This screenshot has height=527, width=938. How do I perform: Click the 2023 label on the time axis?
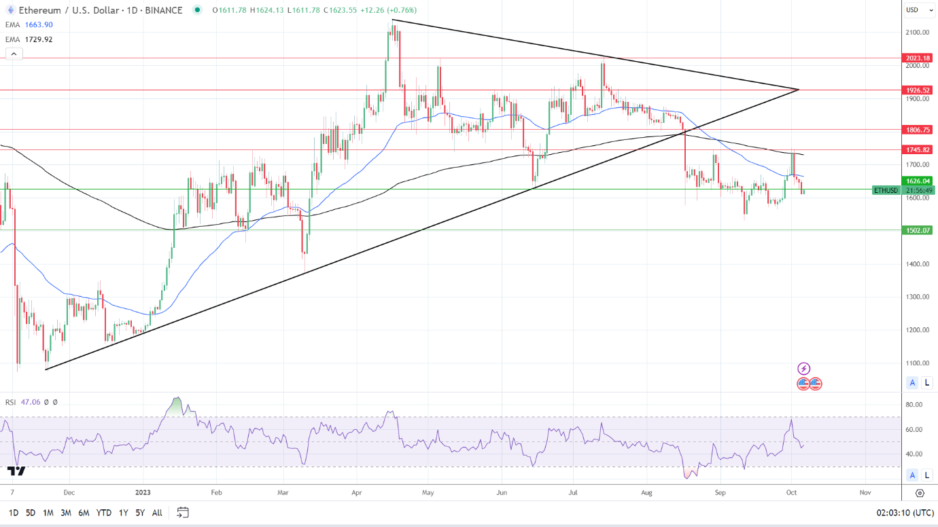(143, 492)
